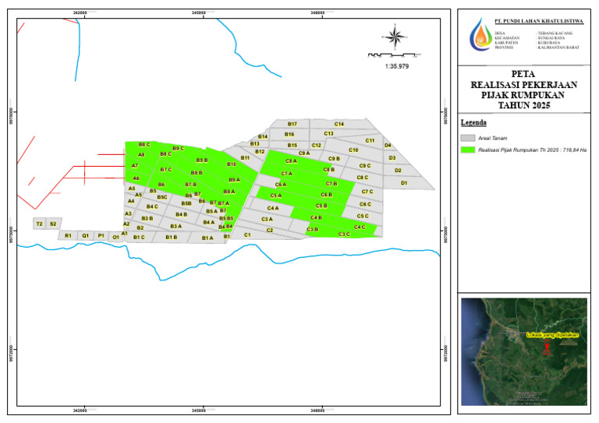Click the 'Areal Tanam' legend label

(493, 138)
